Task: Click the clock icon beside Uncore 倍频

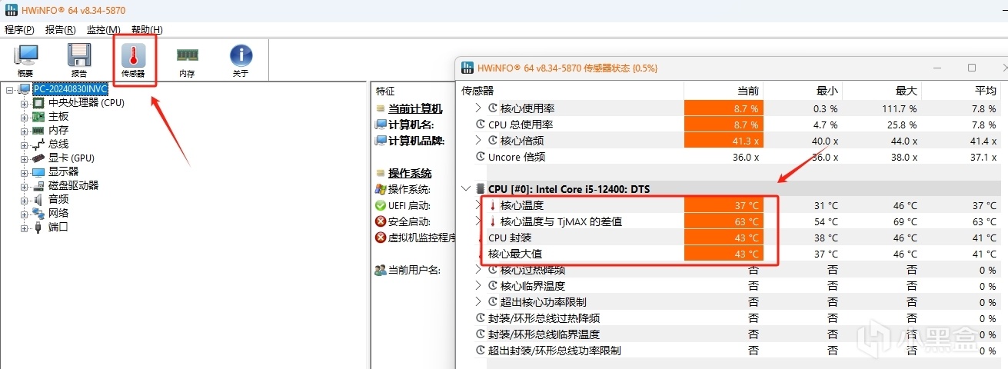Action: click(x=481, y=157)
